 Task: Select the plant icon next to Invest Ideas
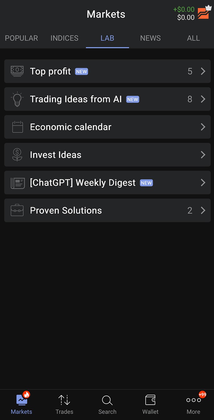(x=17, y=155)
